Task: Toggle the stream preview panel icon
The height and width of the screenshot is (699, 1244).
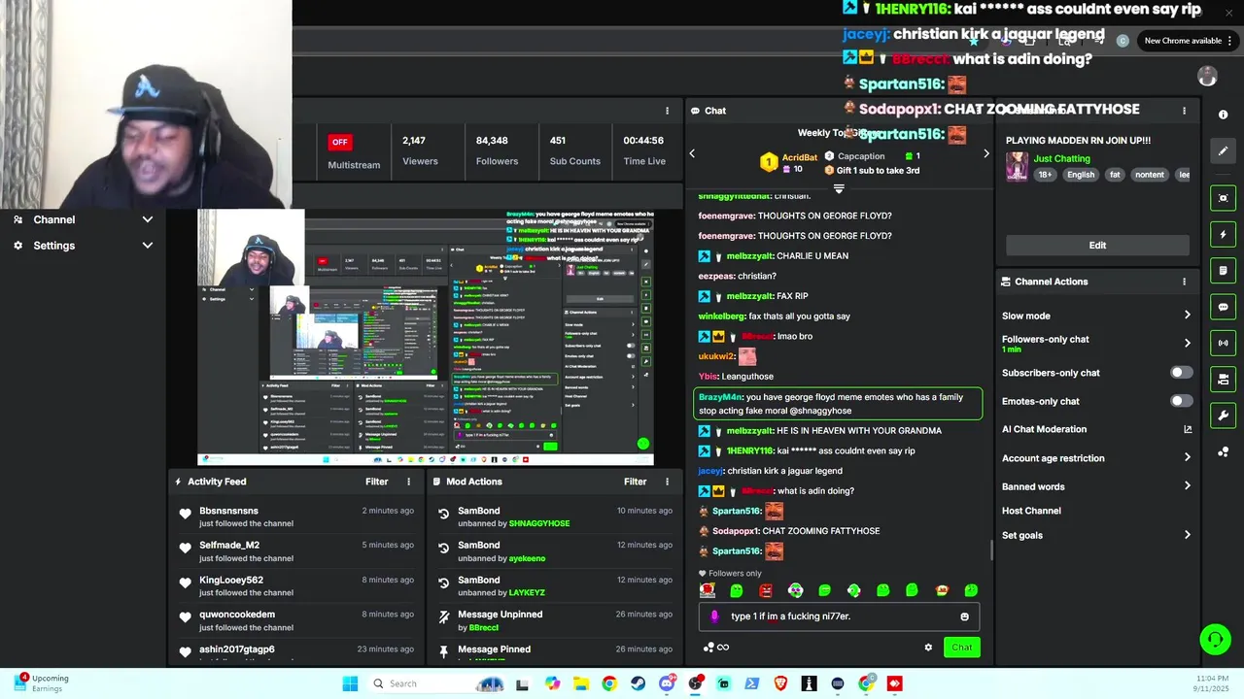Action: coord(1223,198)
